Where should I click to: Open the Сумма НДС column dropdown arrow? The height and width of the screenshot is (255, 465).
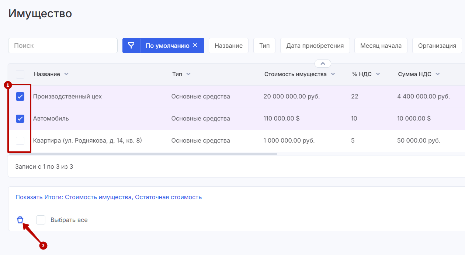(x=438, y=74)
